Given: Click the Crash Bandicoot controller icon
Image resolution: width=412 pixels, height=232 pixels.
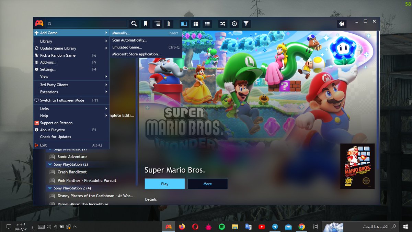Looking at the screenshot, I should [x=52, y=172].
